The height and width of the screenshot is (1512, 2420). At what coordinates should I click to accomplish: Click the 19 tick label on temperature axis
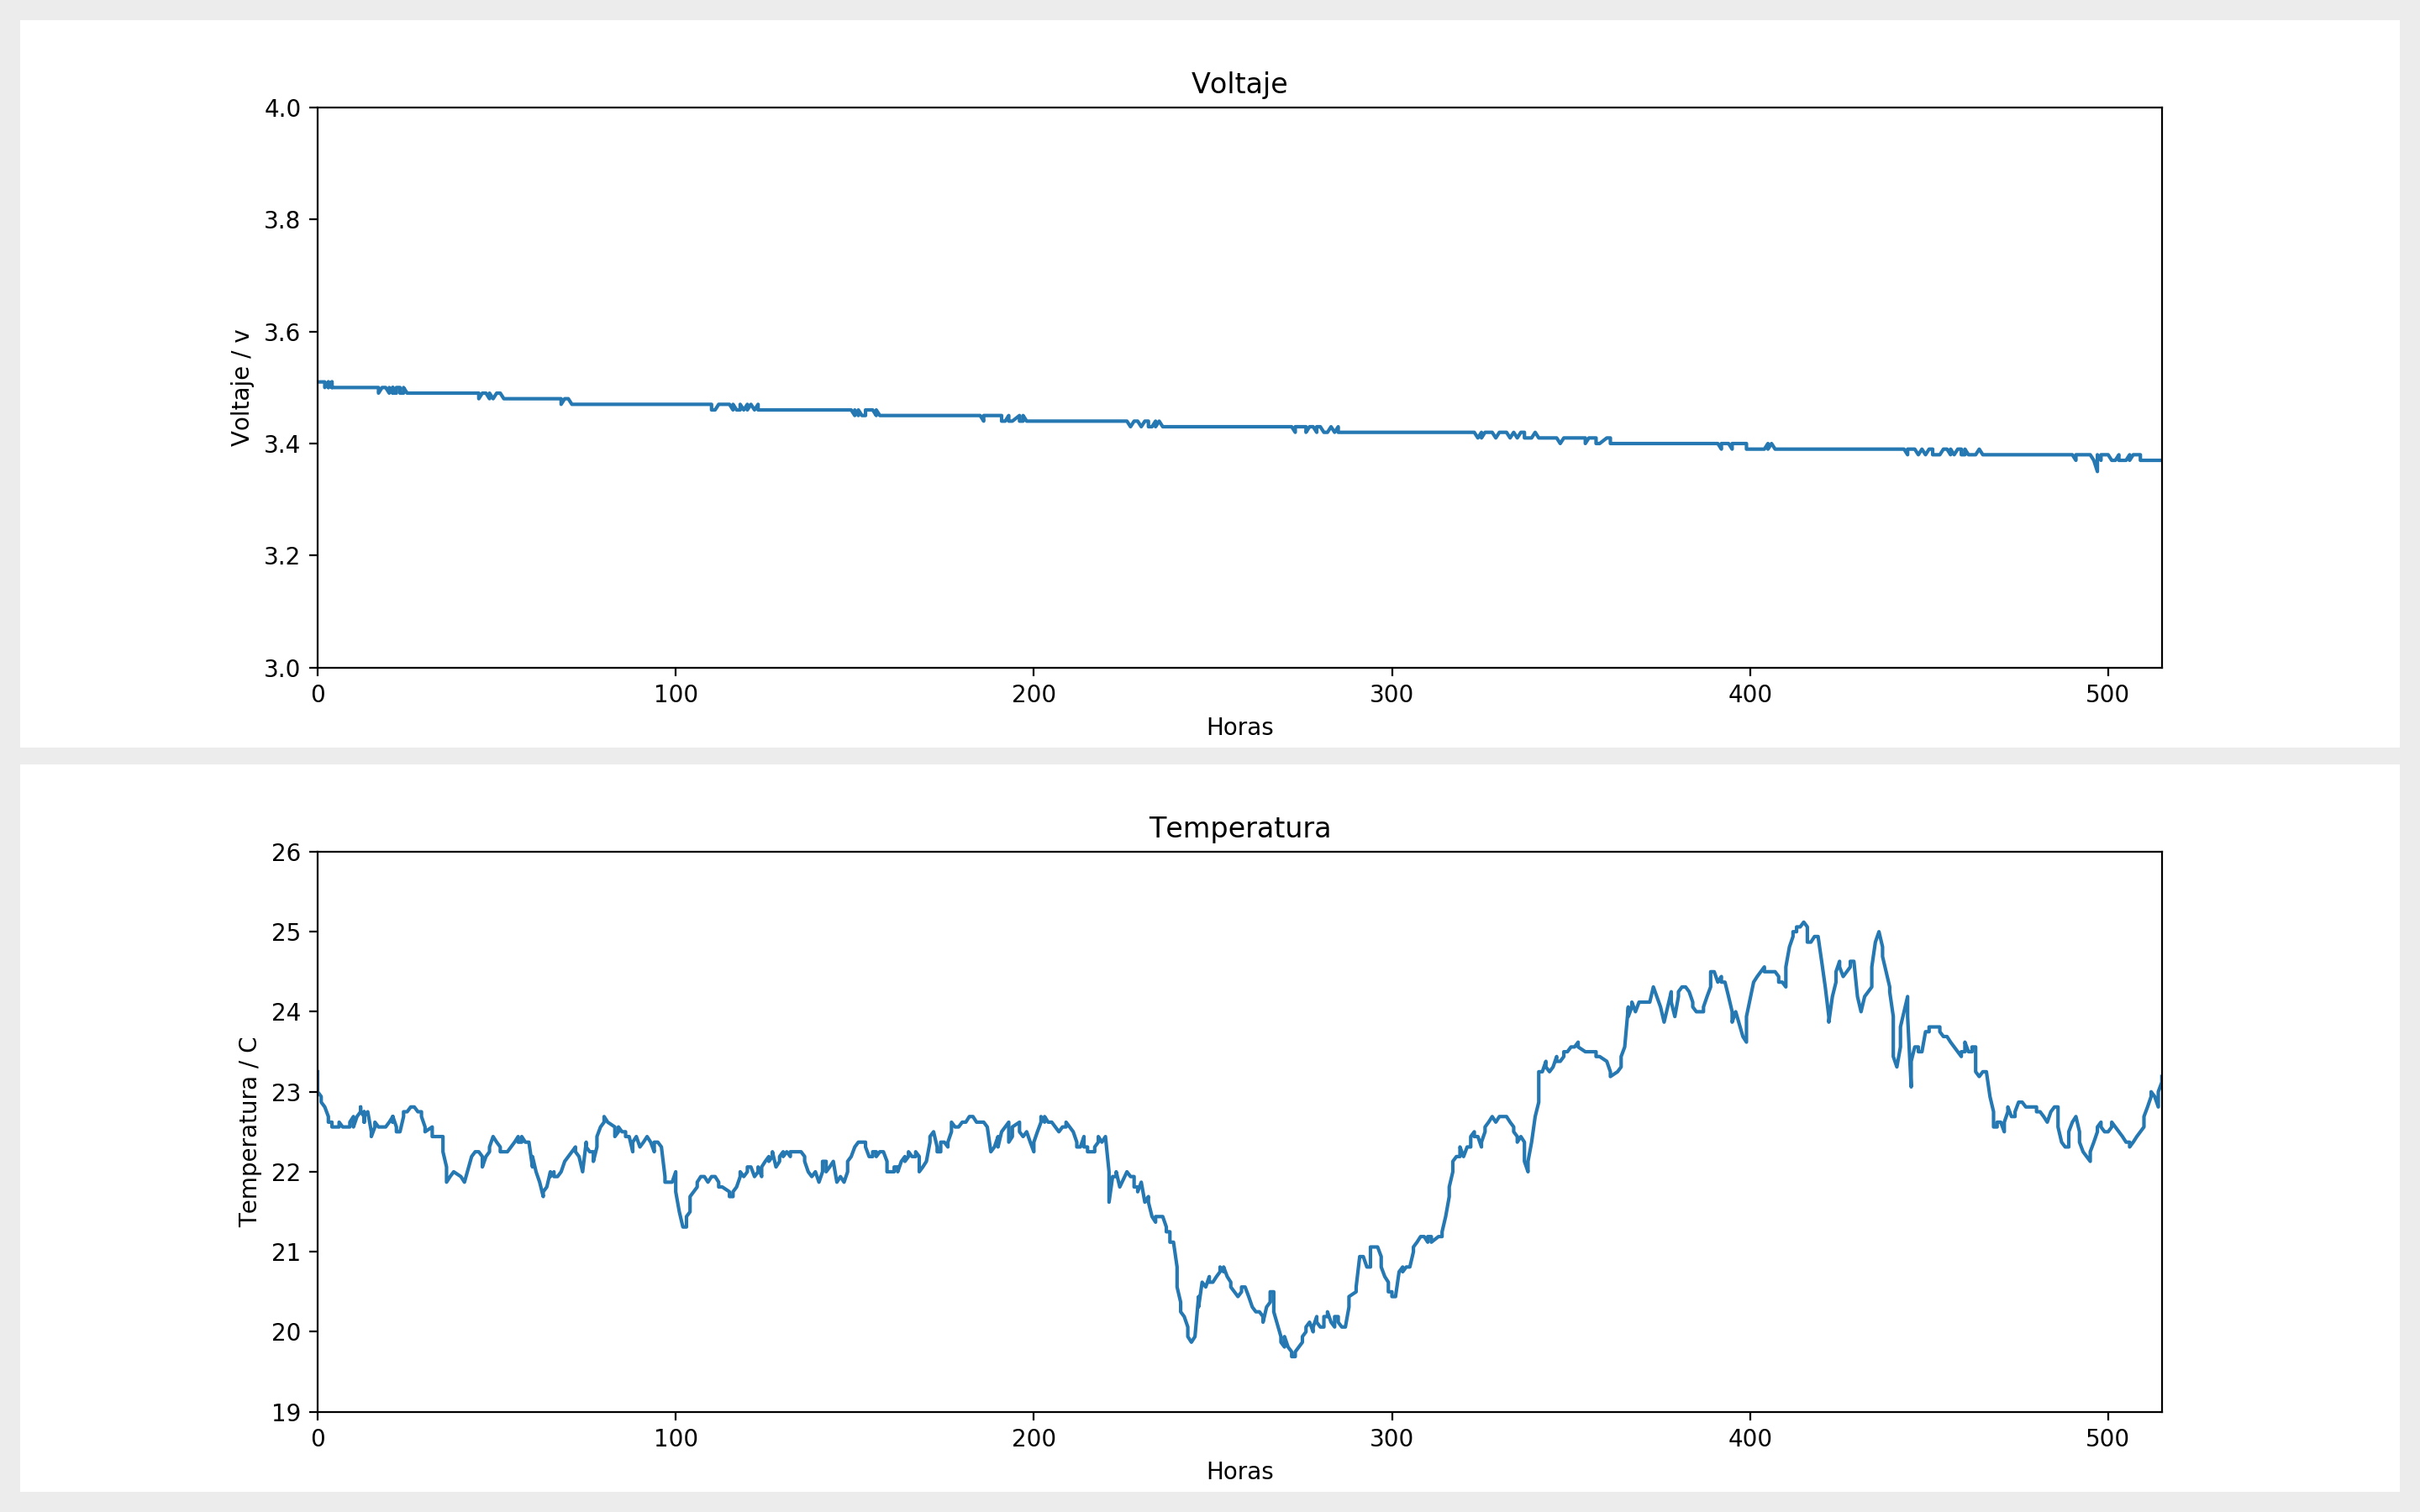(286, 1412)
